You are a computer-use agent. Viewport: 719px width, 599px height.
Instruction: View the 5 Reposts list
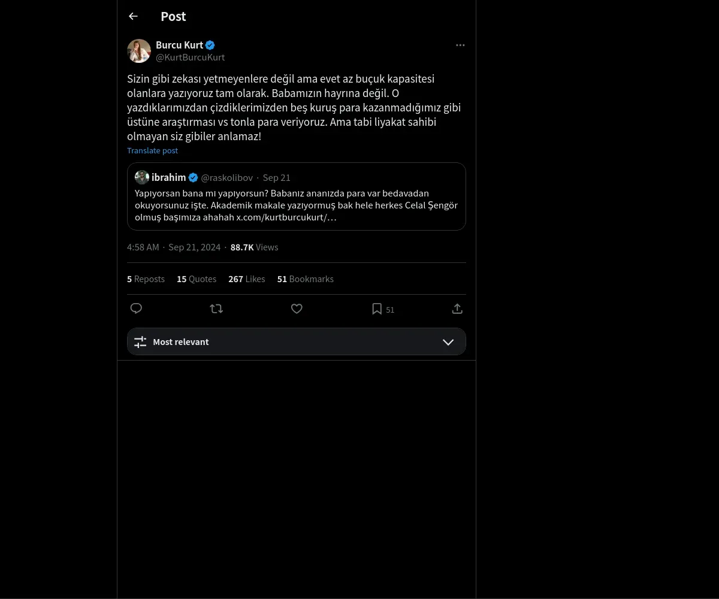pos(146,279)
